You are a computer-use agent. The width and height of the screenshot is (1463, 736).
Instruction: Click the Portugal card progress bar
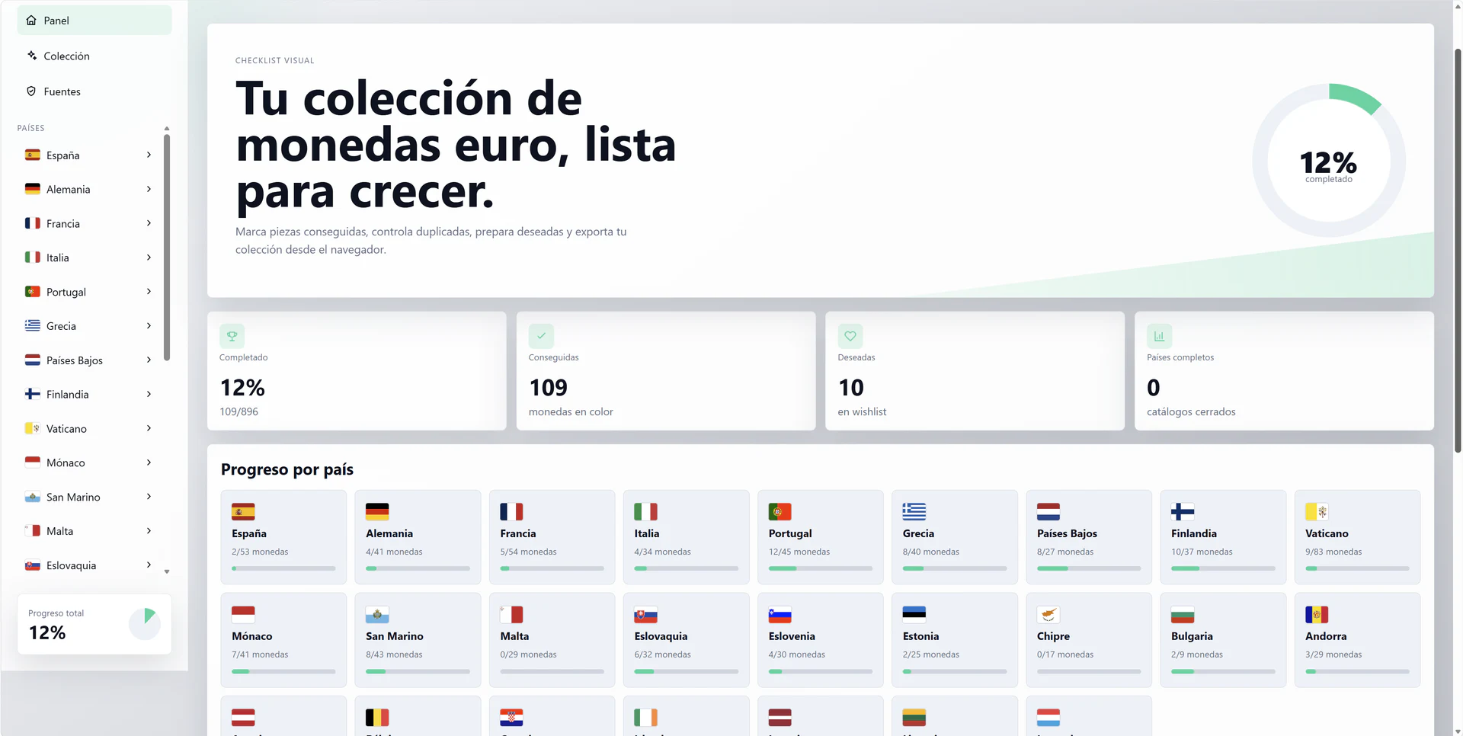821,568
